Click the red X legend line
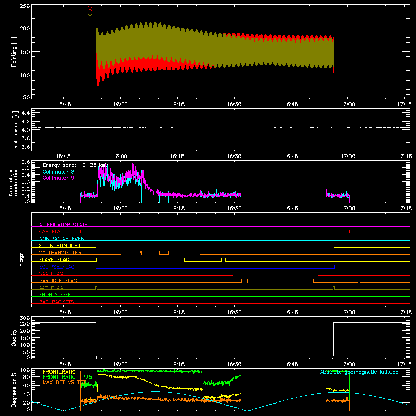Viewport: 416px width, 416px height. tap(62, 11)
